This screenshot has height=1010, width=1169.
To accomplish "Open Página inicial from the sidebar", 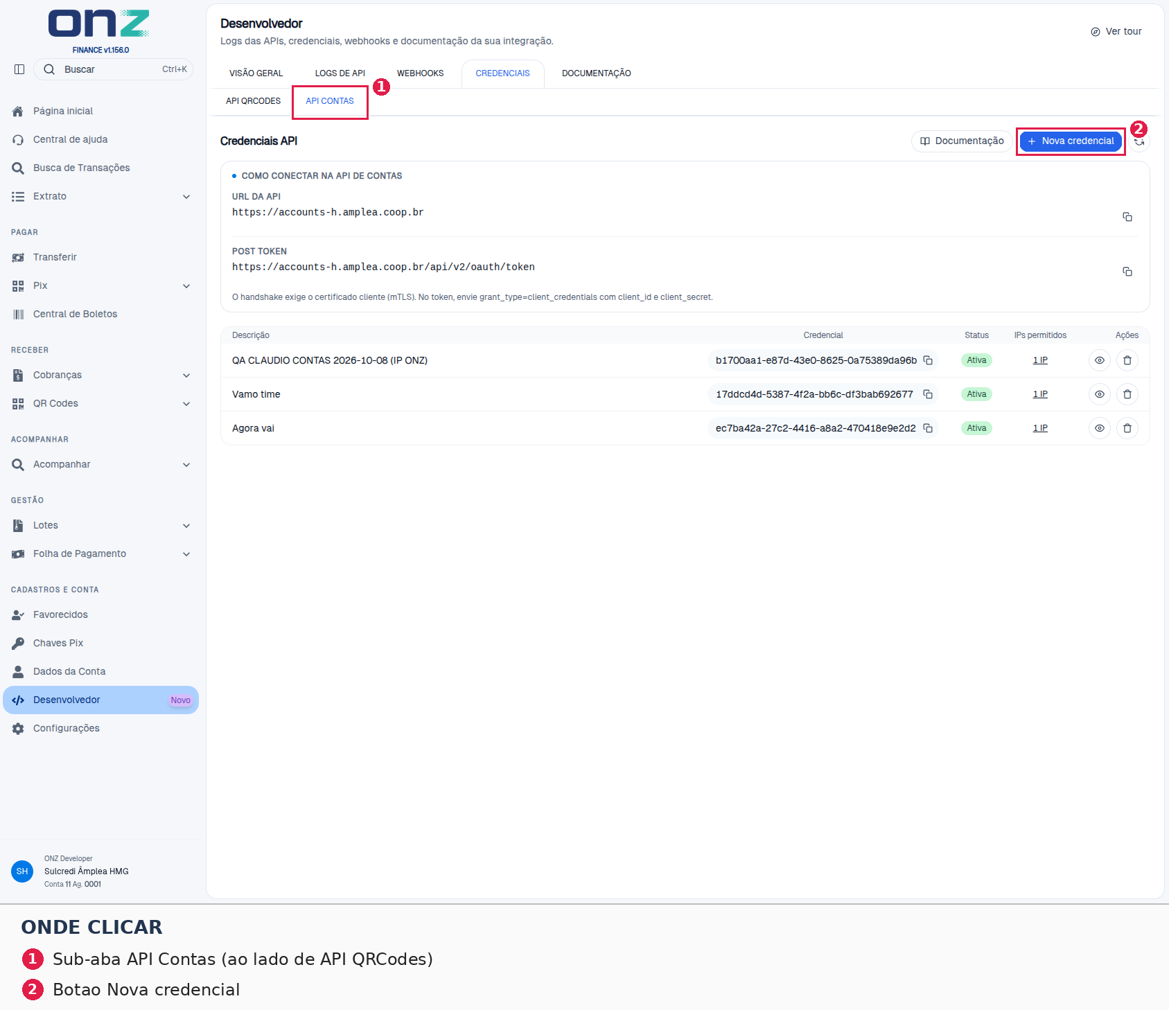I will 100,111.
